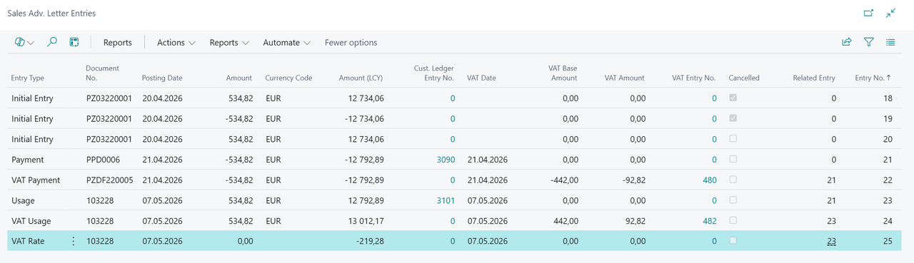Image resolution: width=914 pixels, height=263 pixels.
Task: Expand the Reports menu with chevron
Action: [229, 43]
